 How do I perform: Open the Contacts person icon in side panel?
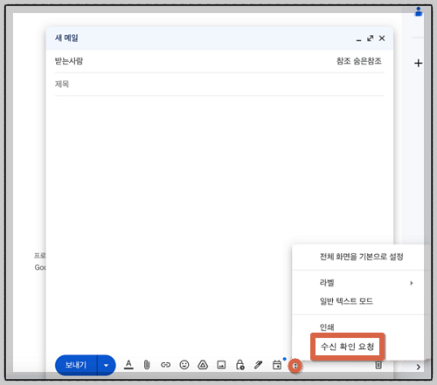(419, 11)
